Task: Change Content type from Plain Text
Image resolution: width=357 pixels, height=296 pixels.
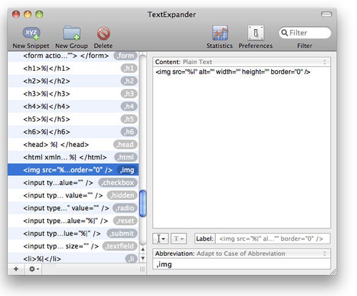Action: point(242,62)
